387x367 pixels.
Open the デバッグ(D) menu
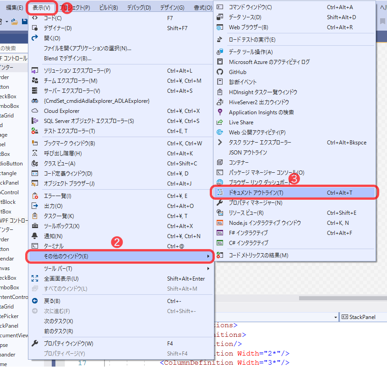(139, 8)
